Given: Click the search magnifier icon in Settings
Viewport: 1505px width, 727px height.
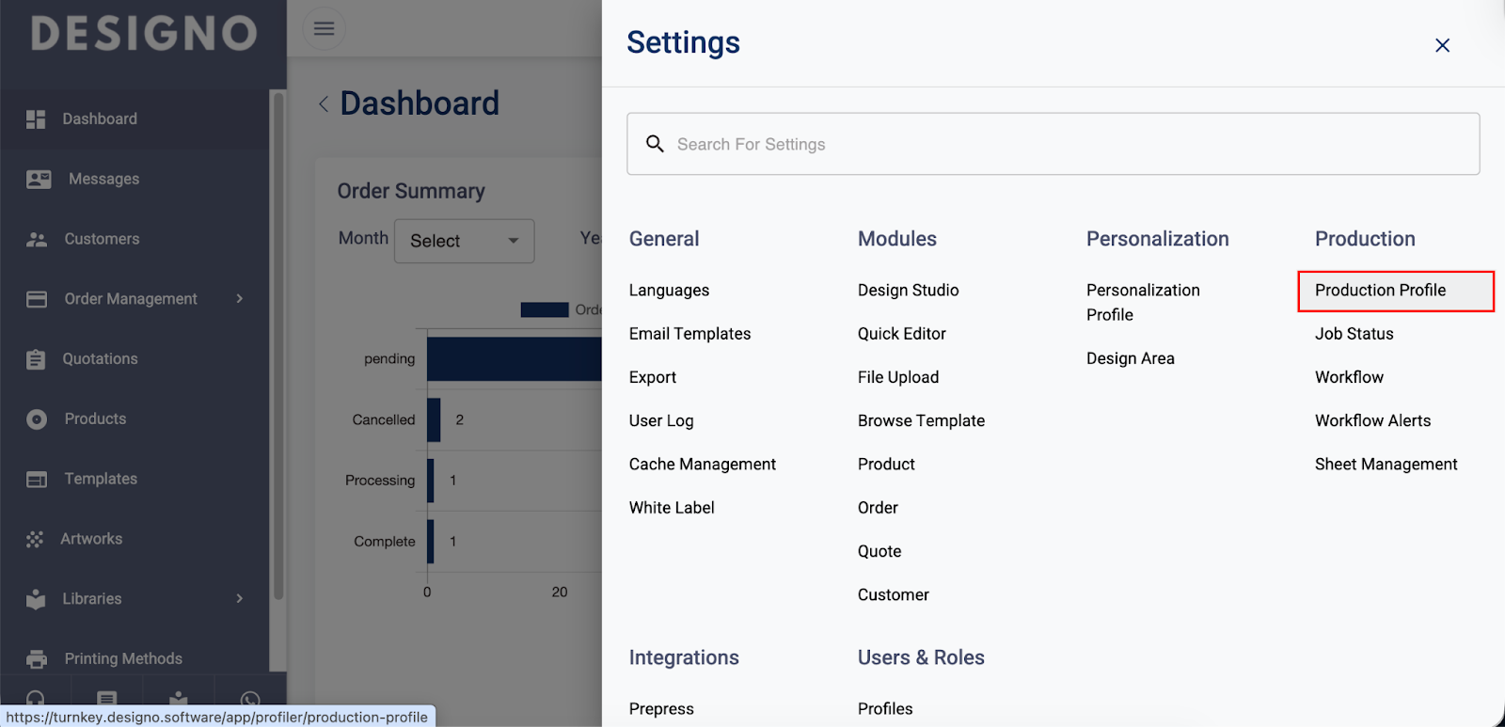Looking at the screenshot, I should tap(655, 144).
